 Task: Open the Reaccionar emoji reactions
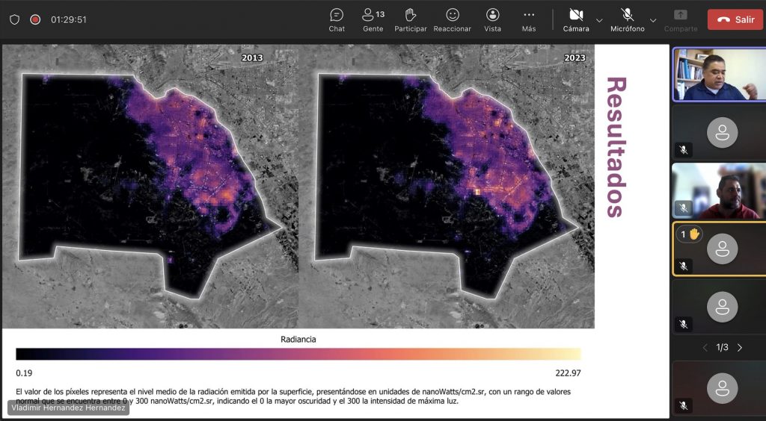coord(452,19)
